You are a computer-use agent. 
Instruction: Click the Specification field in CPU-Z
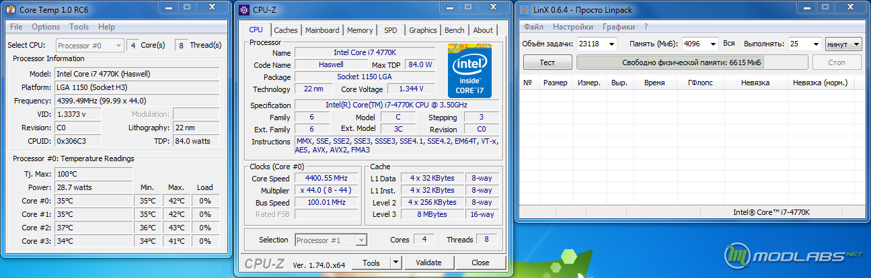tap(397, 105)
